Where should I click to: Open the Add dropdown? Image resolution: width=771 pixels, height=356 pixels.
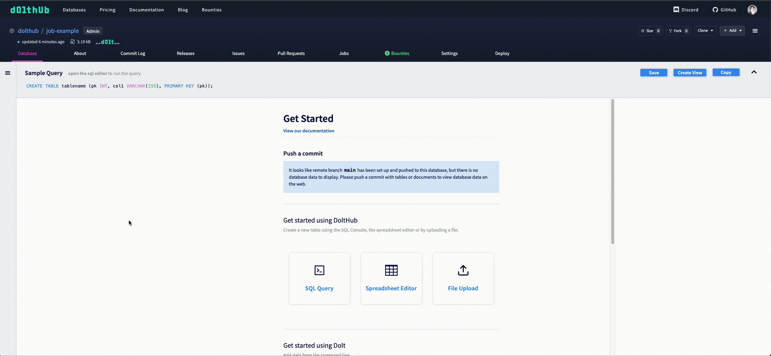(732, 30)
